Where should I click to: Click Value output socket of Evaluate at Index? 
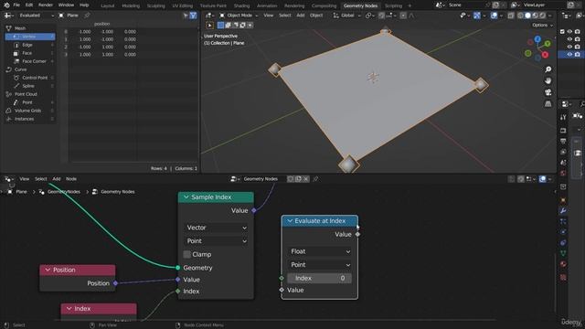pos(357,234)
